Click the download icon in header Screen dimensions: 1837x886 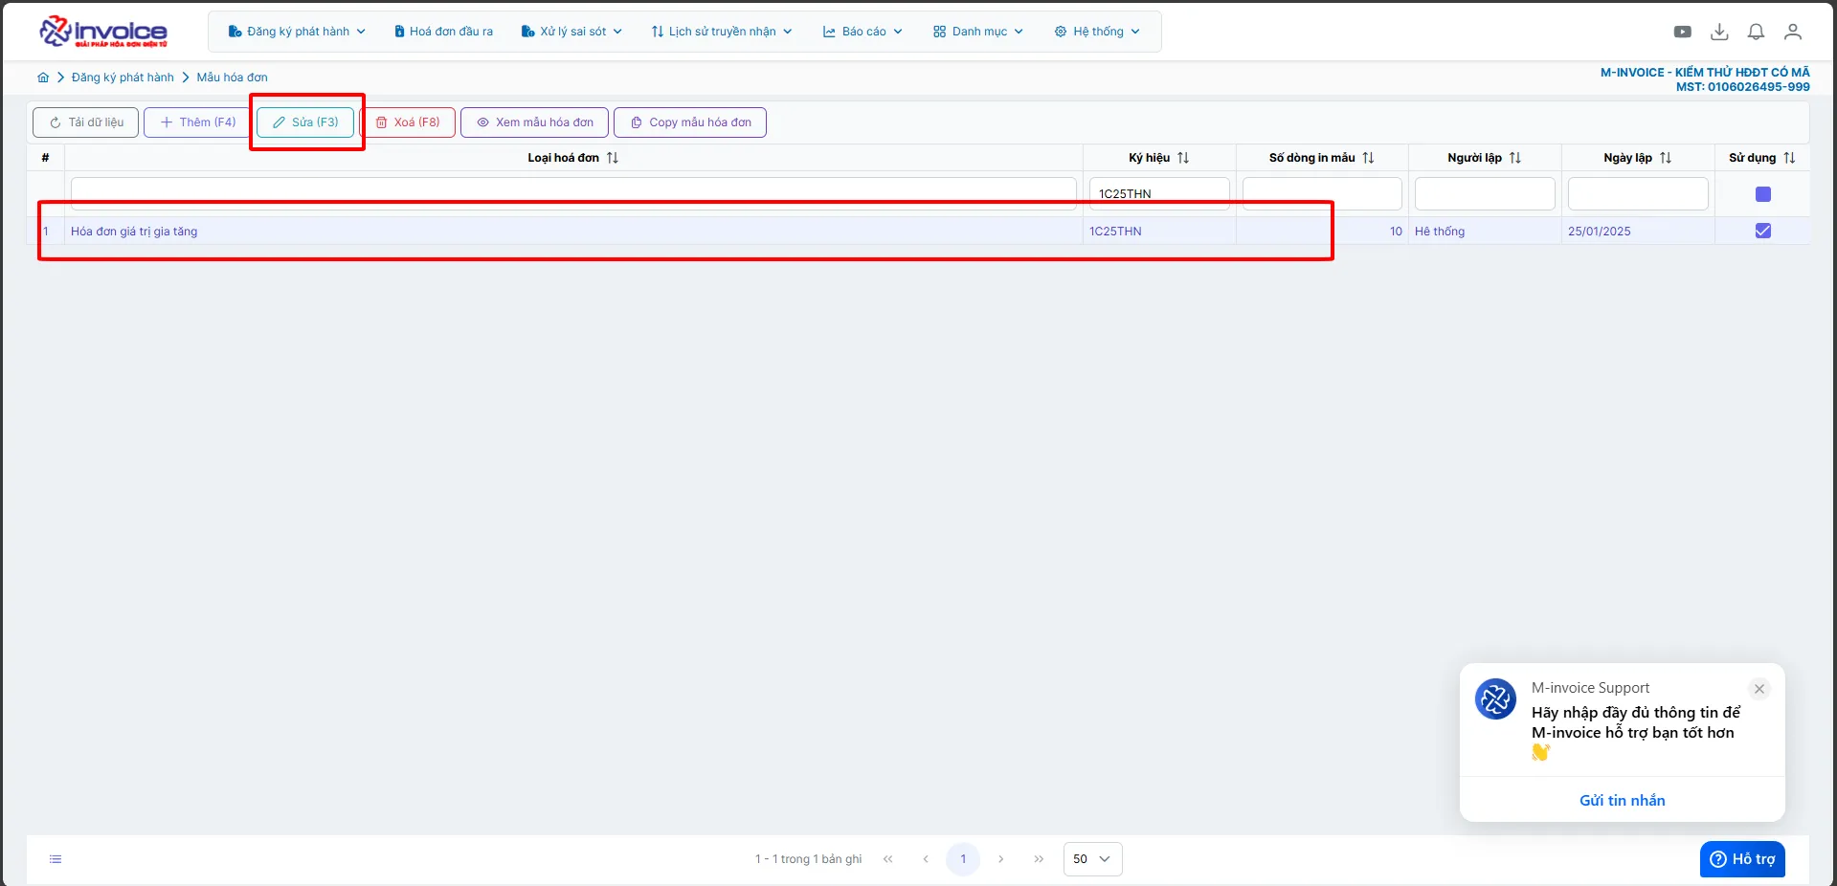(x=1719, y=32)
